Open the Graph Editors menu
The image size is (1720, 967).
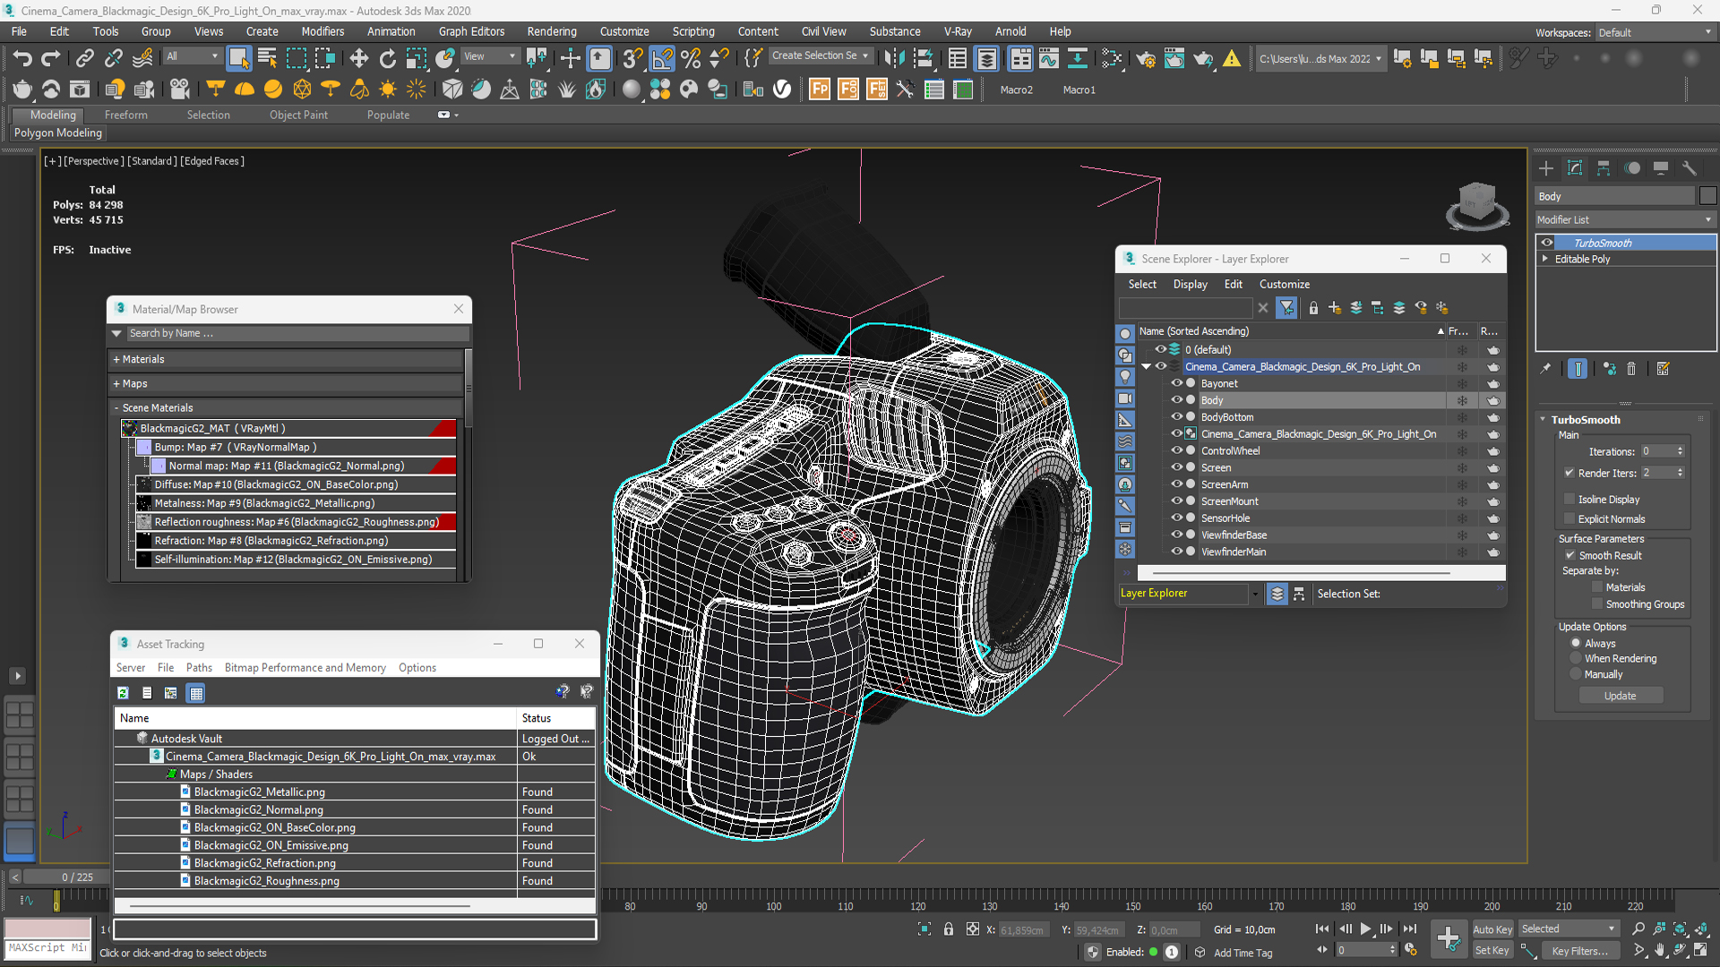tap(471, 31)
